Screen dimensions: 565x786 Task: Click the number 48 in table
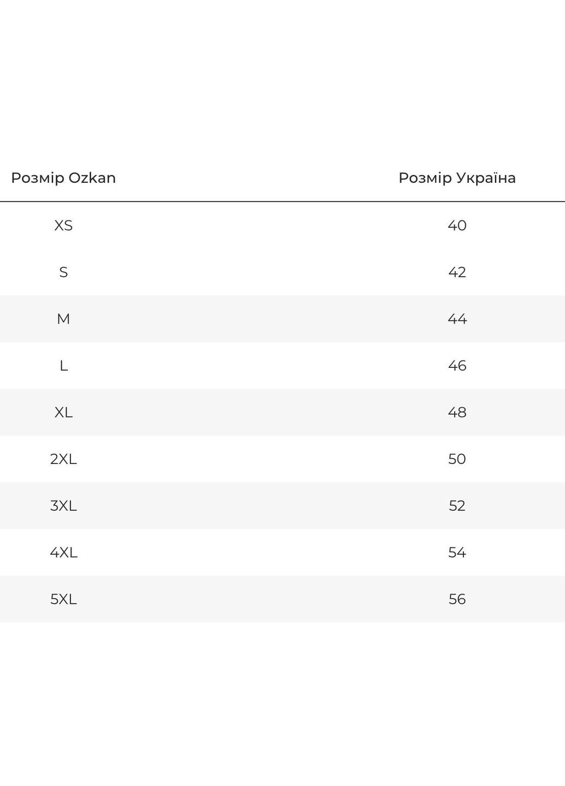point(457,412)
